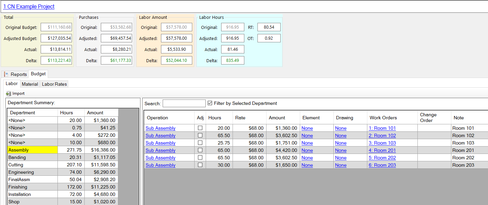The height and width of the screenshot is (205, 488).
Task: Select the <None> row with $272.00 amount
Action: [x=63, y=135]
